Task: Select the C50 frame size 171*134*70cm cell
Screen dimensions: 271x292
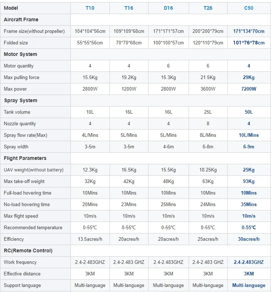Action: (249, 31)
